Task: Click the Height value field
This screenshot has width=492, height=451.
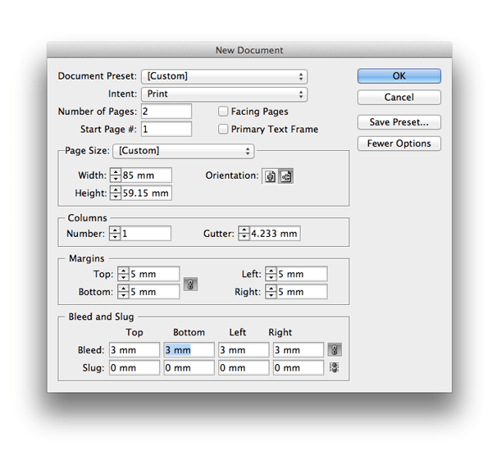Action: [146, 193]
